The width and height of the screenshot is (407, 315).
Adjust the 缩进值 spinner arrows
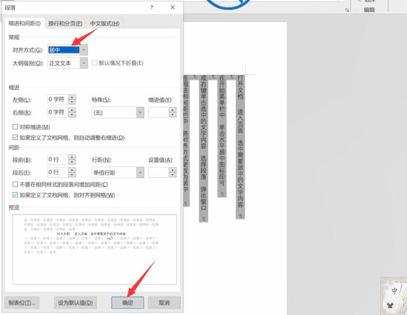[173, 112]
